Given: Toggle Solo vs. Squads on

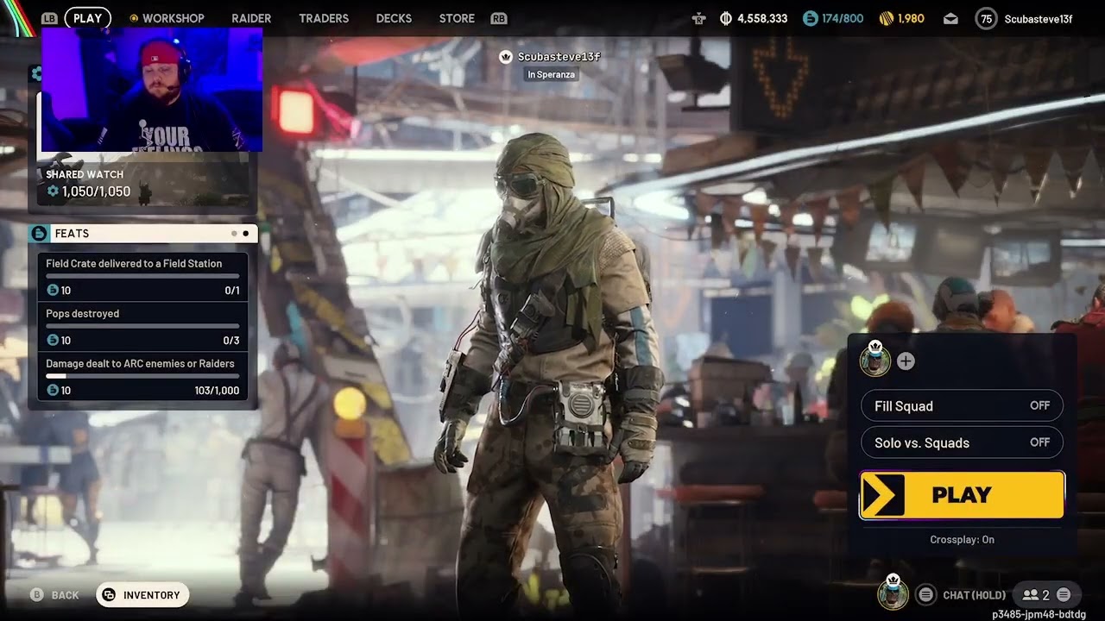Looking at the screenshot, I should click(962, 442).
